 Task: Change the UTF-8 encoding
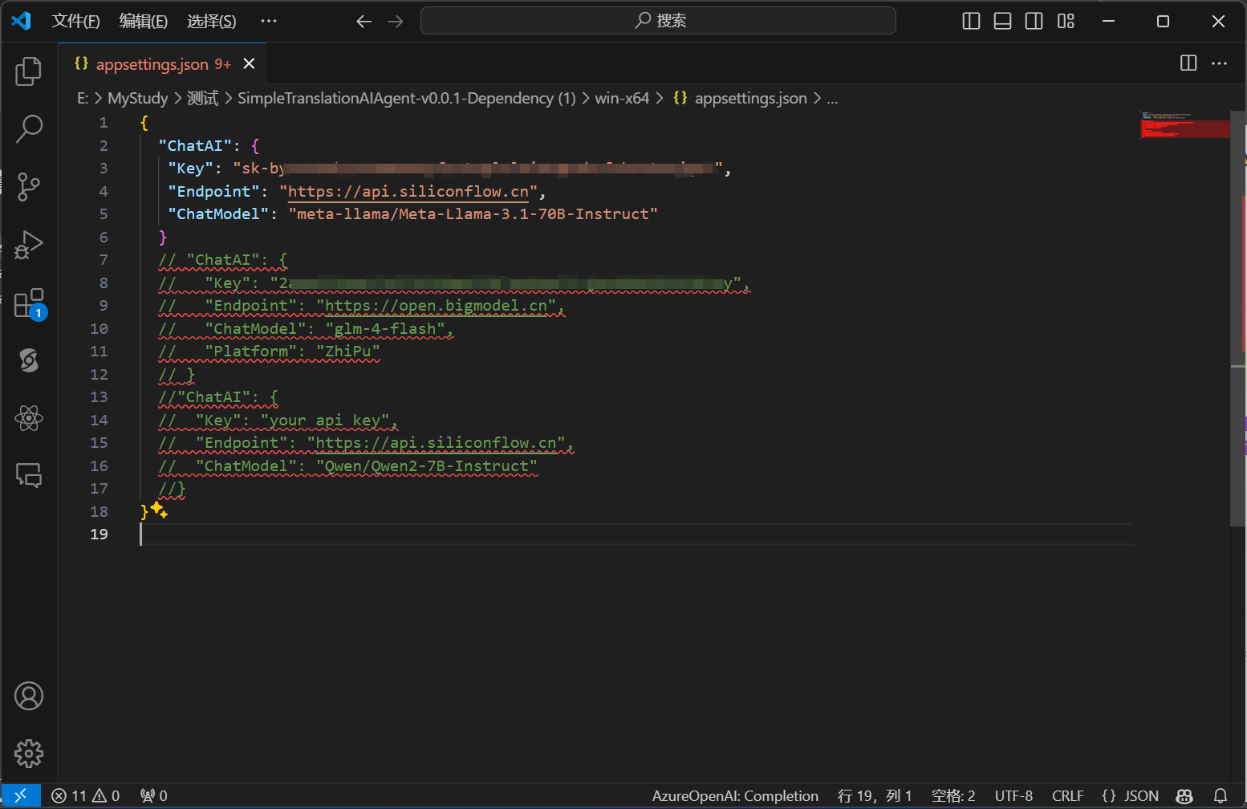[x=1013, y=795]
